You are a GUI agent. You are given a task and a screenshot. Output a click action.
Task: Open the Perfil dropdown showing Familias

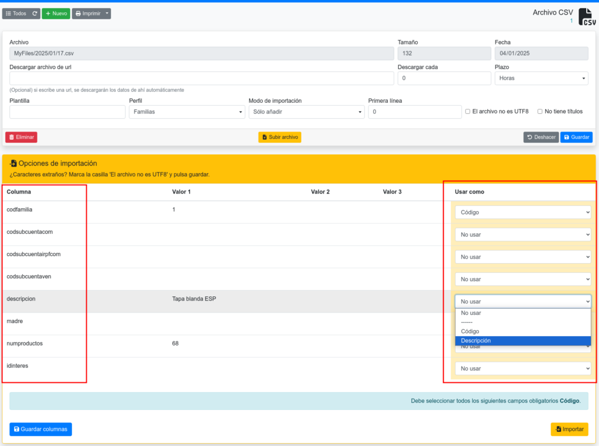187,112
